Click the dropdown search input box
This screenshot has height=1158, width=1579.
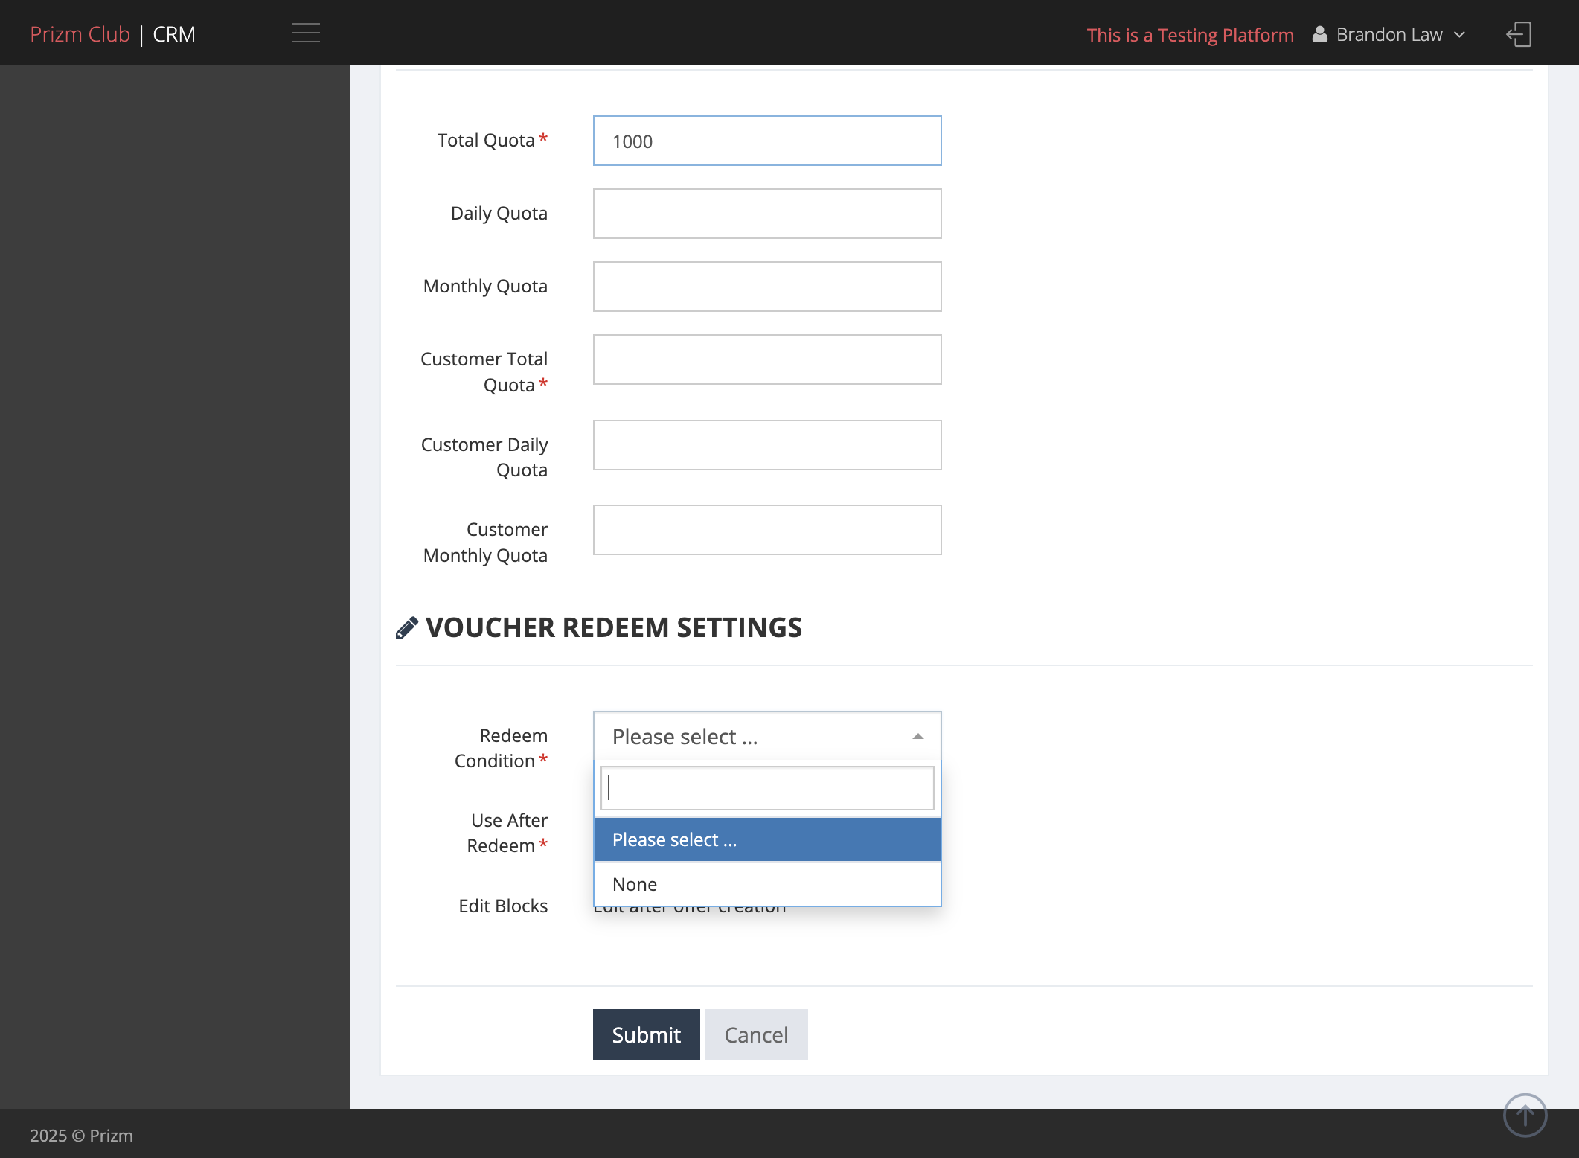767,788
